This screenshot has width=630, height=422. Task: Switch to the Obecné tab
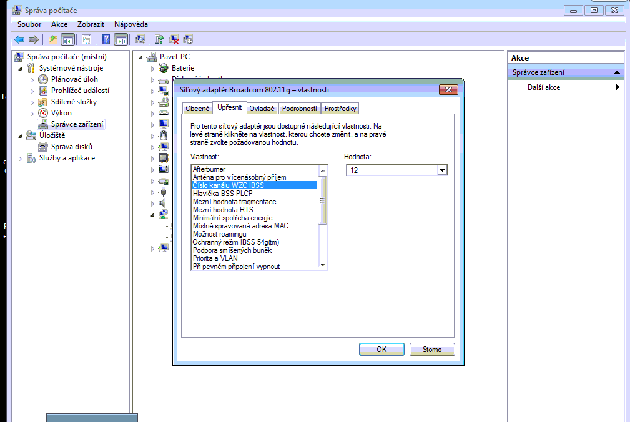(197, 109)
